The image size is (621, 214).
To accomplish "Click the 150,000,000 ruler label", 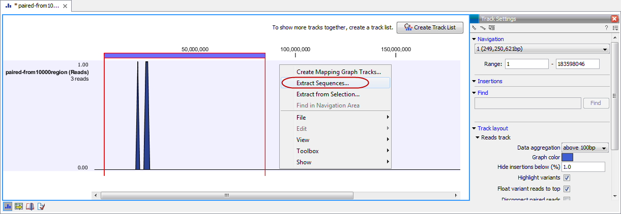I will pos(396,49).
